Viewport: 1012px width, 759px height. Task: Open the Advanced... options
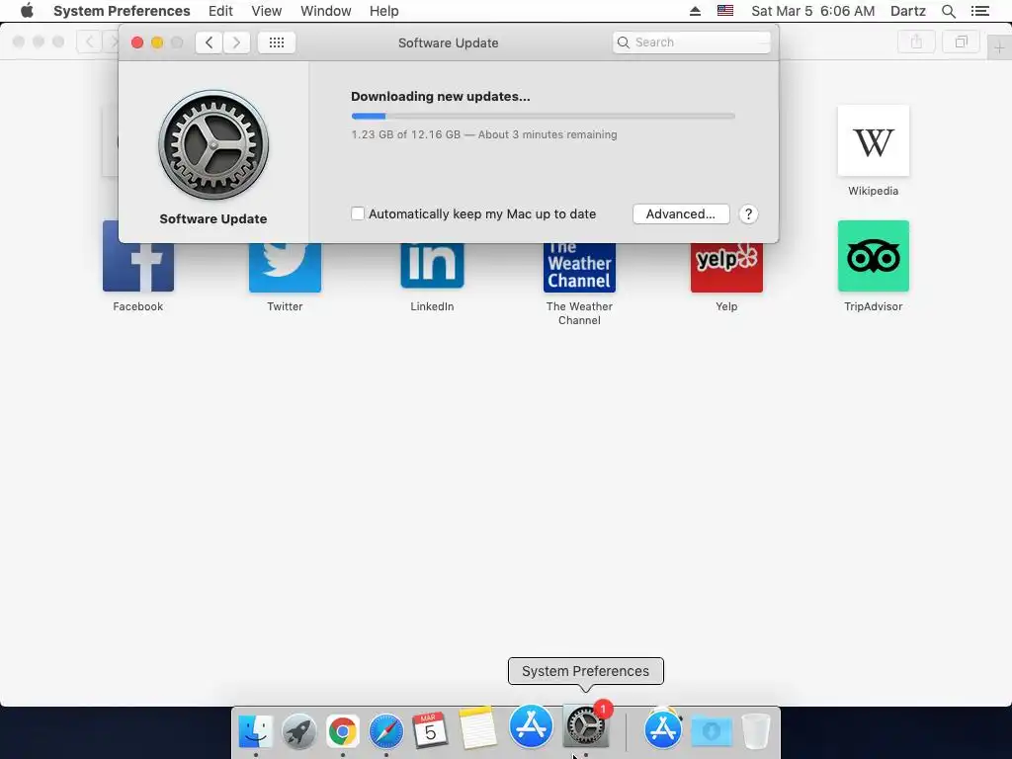click(x=681, y=214)
